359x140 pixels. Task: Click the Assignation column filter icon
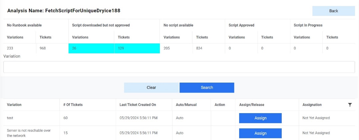[x=350, y=105]
